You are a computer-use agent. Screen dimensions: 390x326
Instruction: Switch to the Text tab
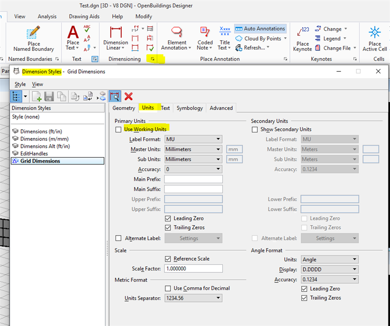(165, 108)
